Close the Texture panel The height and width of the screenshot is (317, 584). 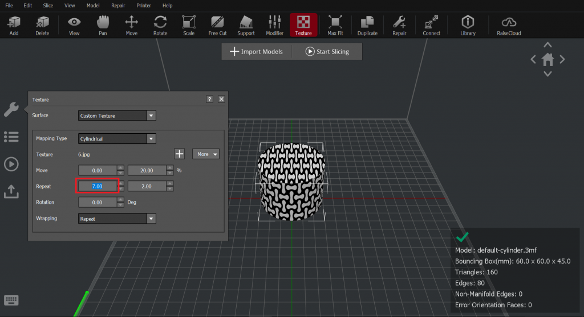[221, 99]
